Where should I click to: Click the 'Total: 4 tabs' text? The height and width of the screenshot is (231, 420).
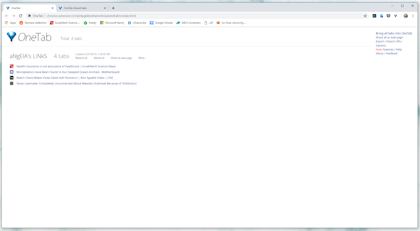tap(71, 39)
